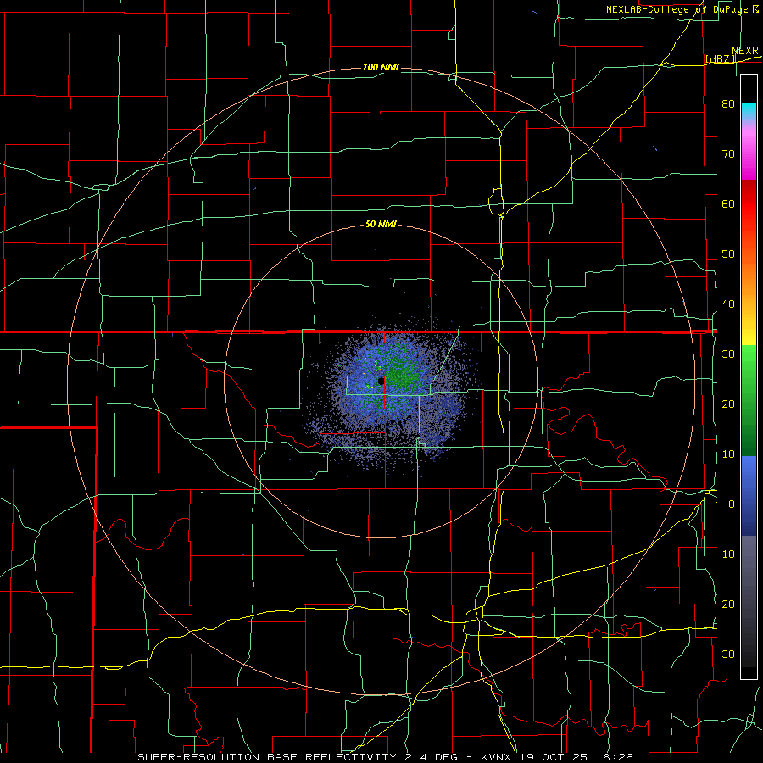Click the 60 value on the dBZ scale
The image size is (763, 763).
coord(728,203)
